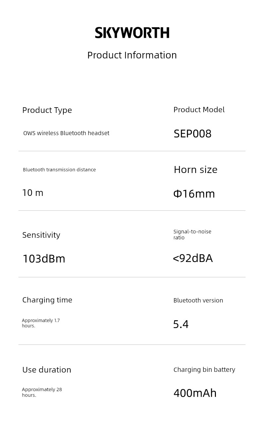Click the Bluetooth version label

tap(198, 300)
